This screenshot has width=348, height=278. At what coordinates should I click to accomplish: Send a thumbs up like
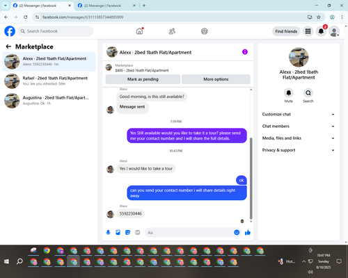pyautogui.click(x=248, y=232)
